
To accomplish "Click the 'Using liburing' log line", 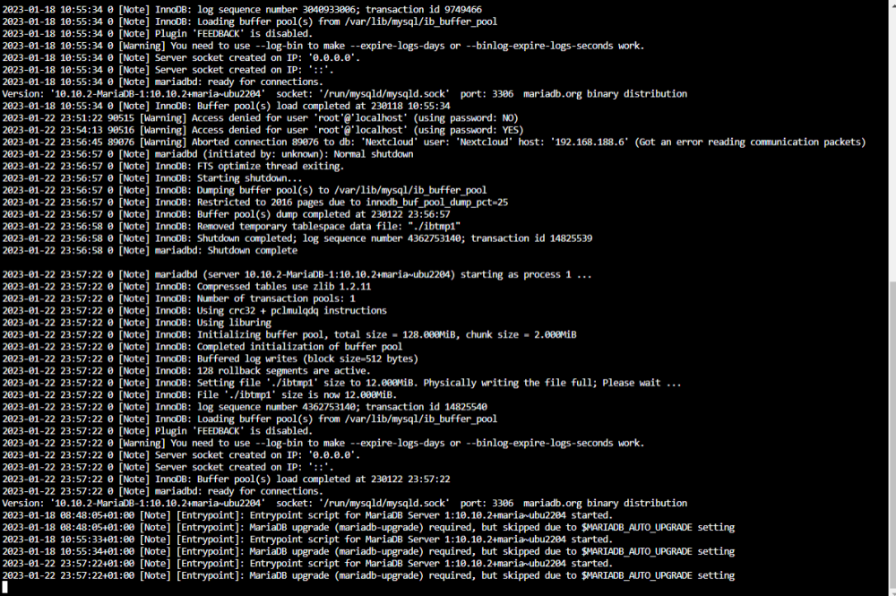I will (136, 323).
